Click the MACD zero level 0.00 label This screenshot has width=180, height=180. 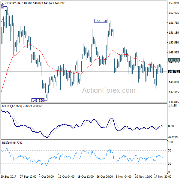click(171, 126)
